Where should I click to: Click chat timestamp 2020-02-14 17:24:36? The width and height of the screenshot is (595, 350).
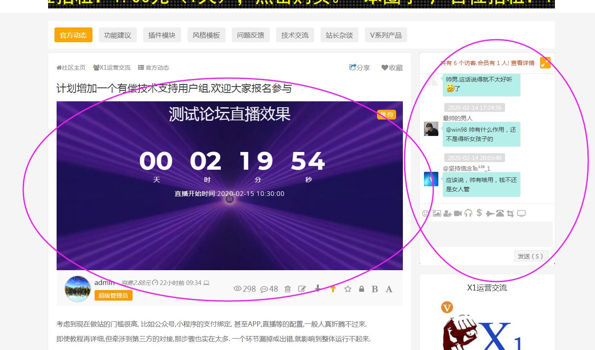point(475,108)
